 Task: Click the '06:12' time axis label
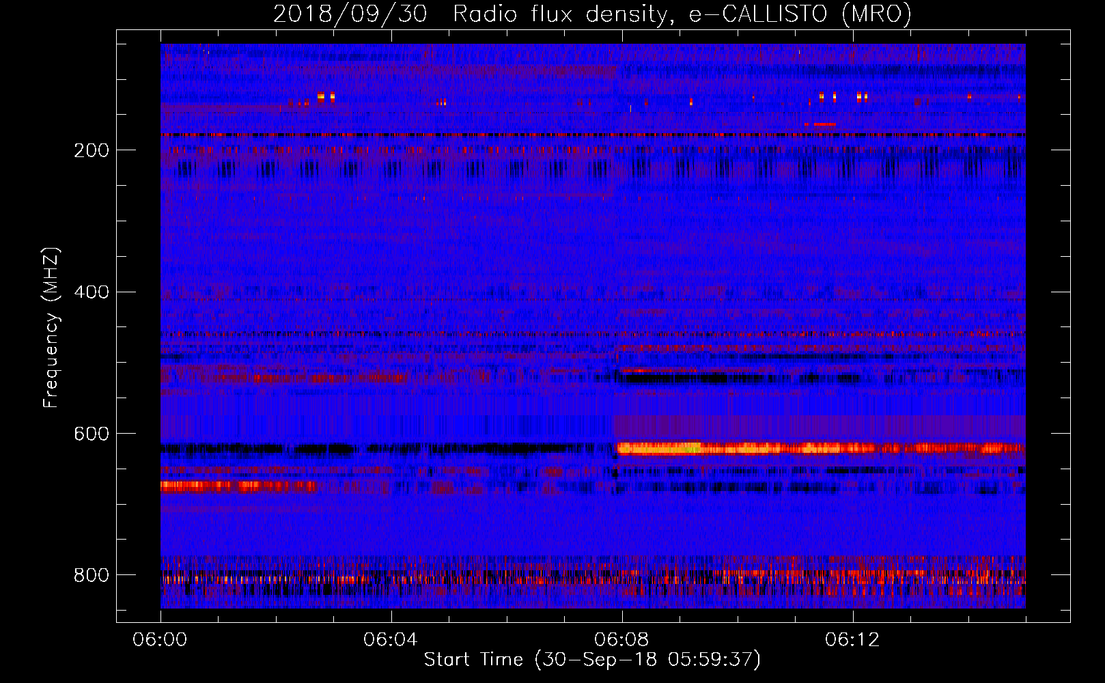tap(852, 640)
